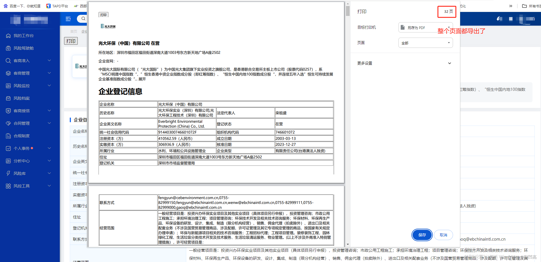Click the print preview scrollbar thumb
541x262 pixels.
[x=348, y=11]
